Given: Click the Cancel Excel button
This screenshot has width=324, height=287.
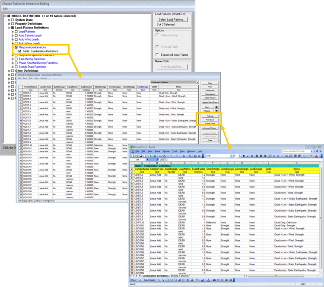Looking at the screenshot, I should [x=210, y=123].
